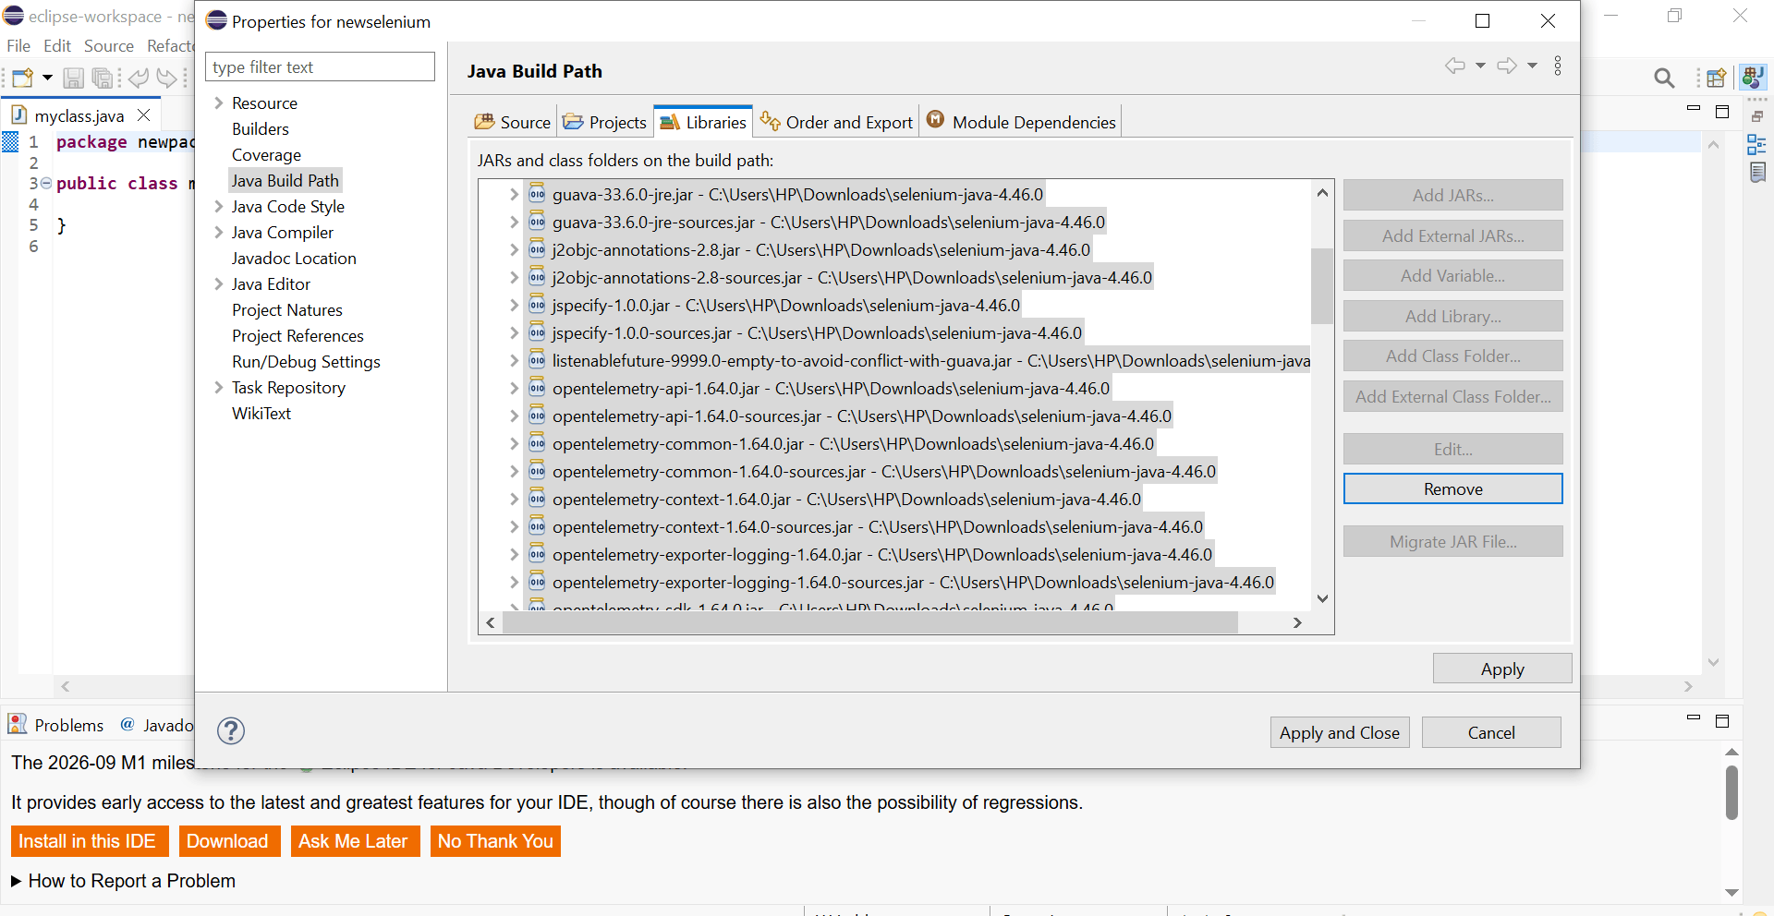The height and width of the screenshot is (916, 1774).
Task: Select Project References in properties tree
Action: click(x=298, y=335)
